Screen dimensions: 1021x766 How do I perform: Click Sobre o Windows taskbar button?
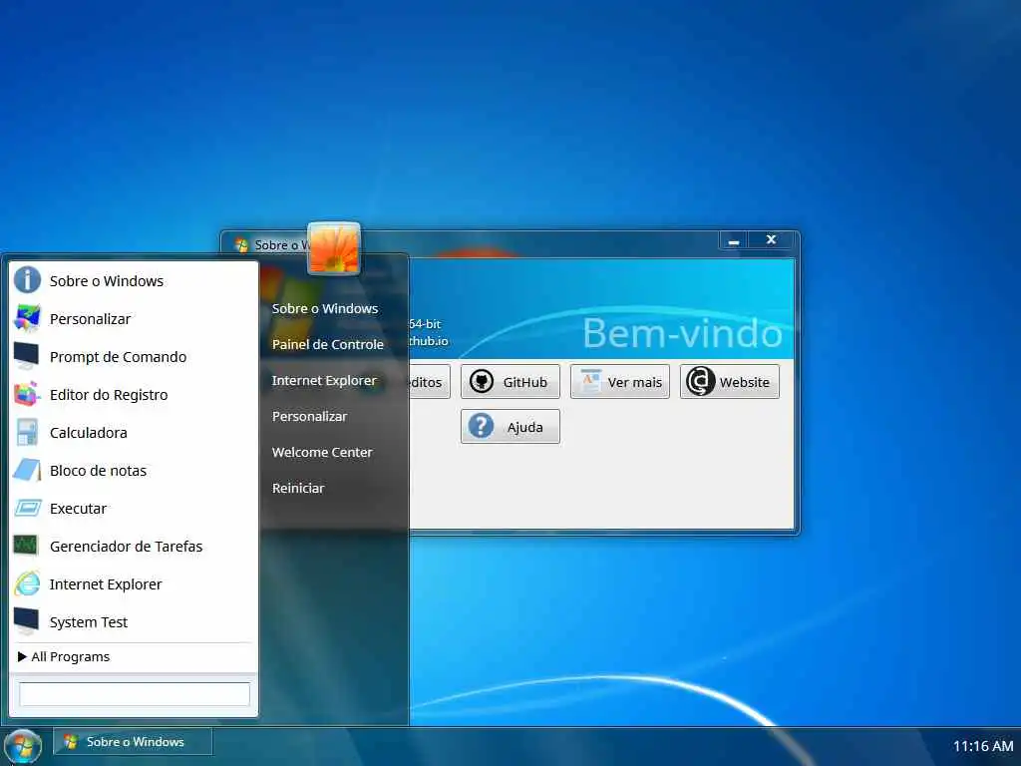[133, 741]
